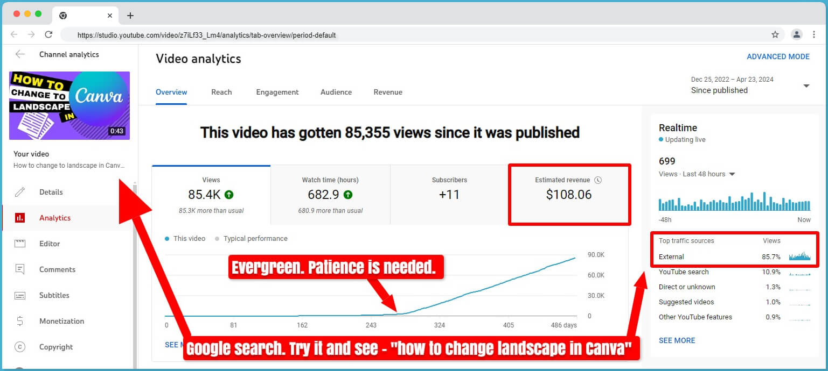This screenshot has height=371, width=828.
Task: Bookmark this page with the star icon
Action: click(775, 34)
